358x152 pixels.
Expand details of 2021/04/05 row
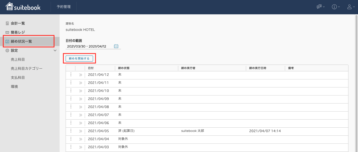[80, 131]
